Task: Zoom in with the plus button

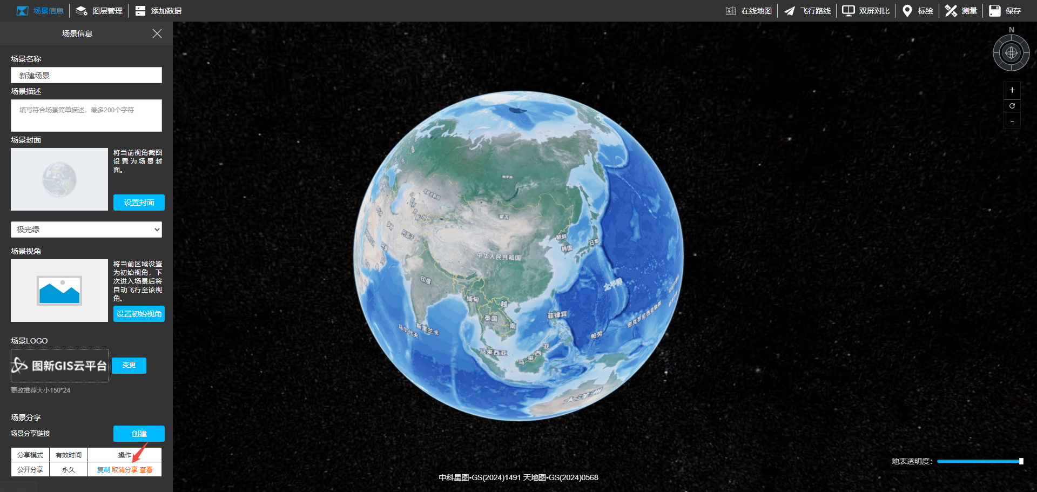Action: tap(1012, 90)
